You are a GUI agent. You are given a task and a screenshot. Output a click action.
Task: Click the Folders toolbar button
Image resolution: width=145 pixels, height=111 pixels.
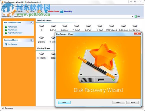tap(18, 11)
